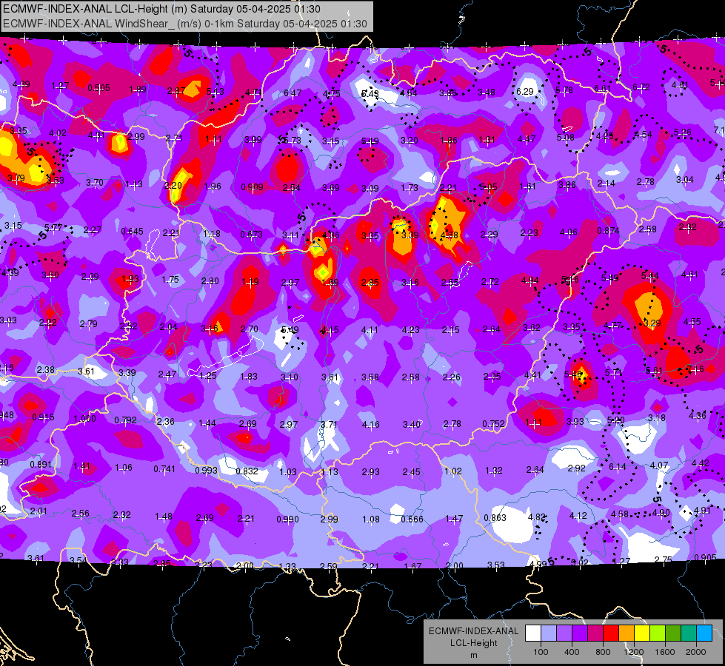
Task: Click the wind shear value '5.26'
Action: [683, 132]
